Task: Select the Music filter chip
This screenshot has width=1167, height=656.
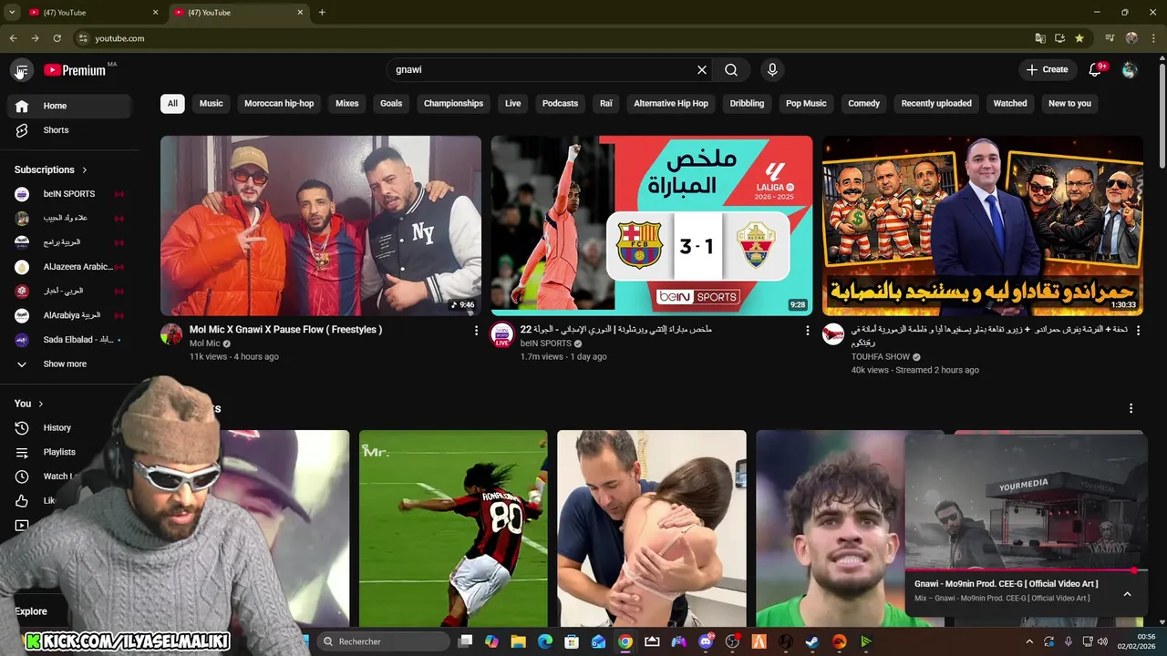Action: coord(211,104)
